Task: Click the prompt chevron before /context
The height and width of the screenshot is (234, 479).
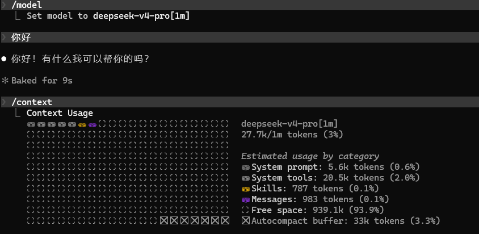Action: [3, 102]
